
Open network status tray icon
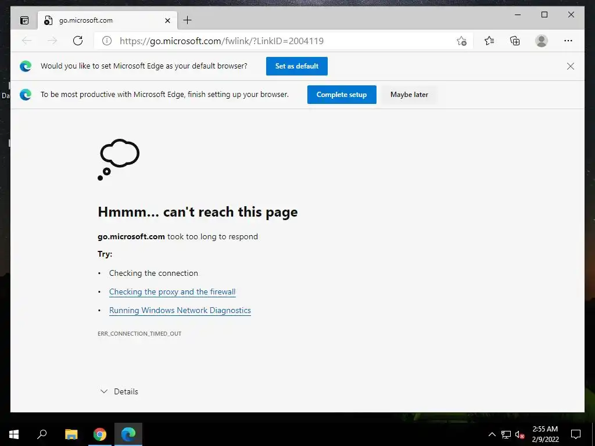[x=506, y=434]
